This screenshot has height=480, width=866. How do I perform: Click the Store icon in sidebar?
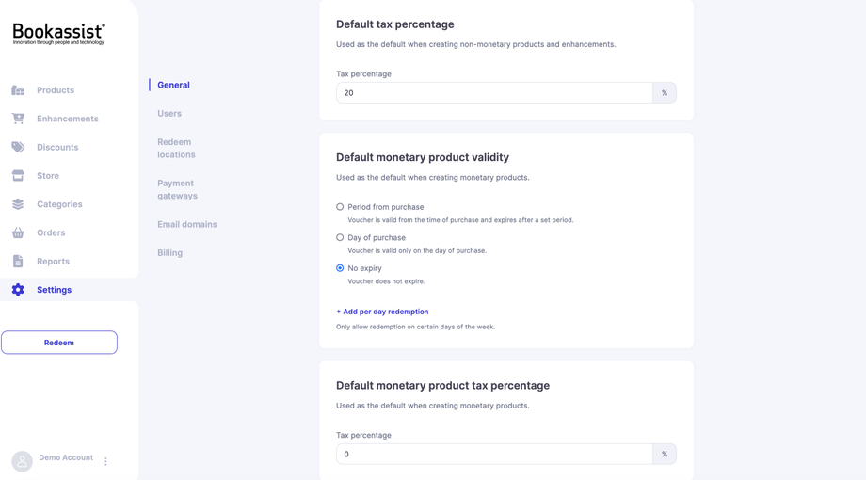[18, 176]
